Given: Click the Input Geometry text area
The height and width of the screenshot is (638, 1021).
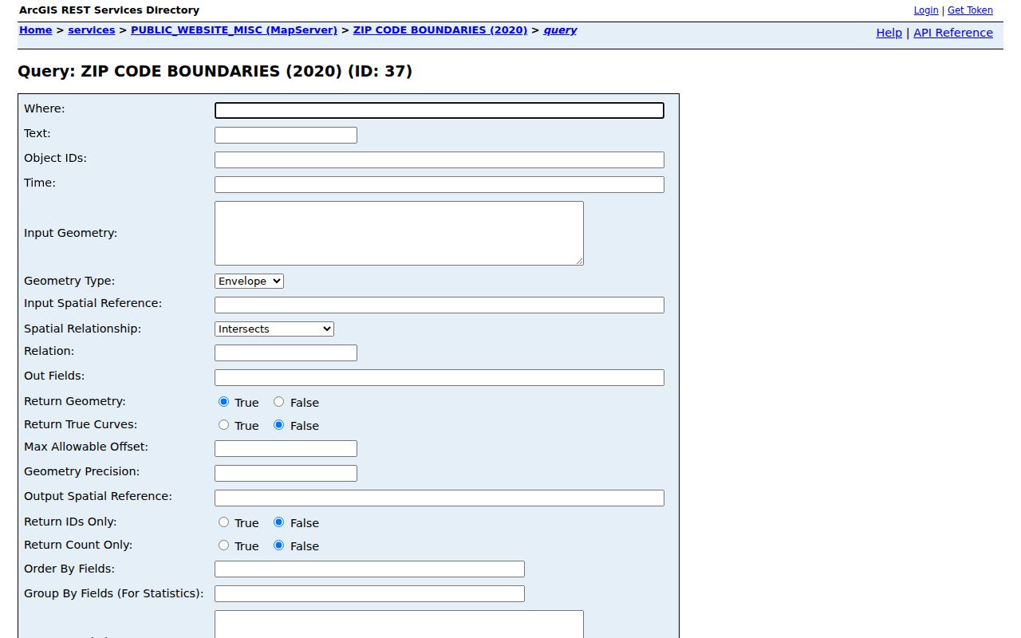Looking at the screenshot, I should 399,233.
